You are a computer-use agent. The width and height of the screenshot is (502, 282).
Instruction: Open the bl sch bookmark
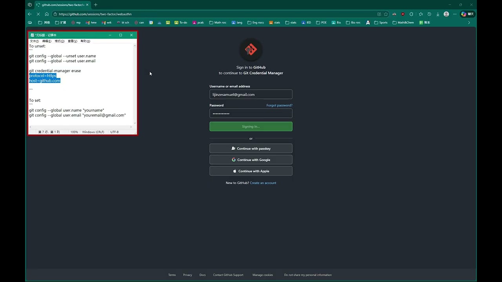pyautogui.click(x=123, y=23)
